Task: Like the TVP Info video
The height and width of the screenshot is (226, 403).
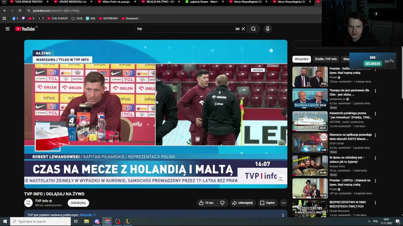Action: (206, 203)
